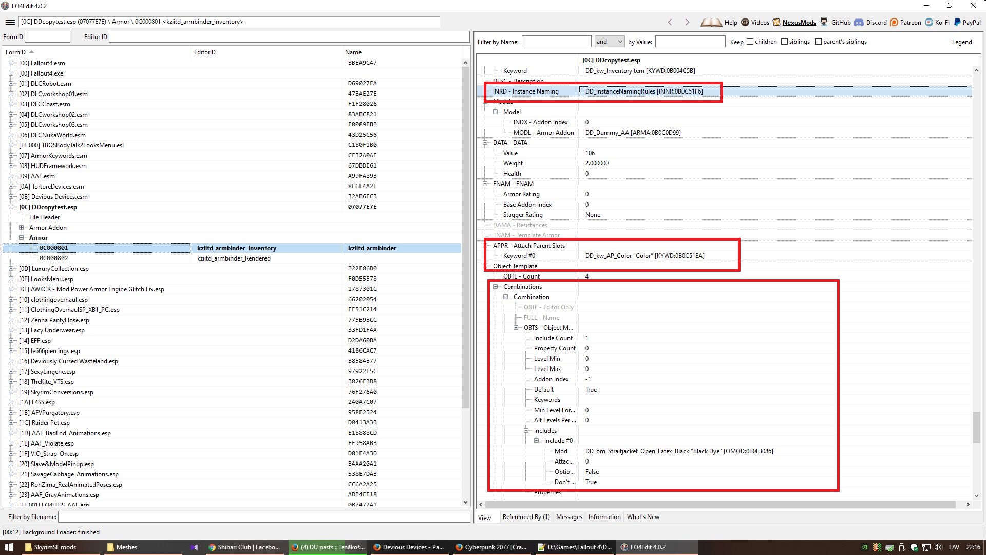Viewport: 986px width, 555px height.
Task: Switch to the Information tab
Action: pyautogui.click(x=604, y=517)
